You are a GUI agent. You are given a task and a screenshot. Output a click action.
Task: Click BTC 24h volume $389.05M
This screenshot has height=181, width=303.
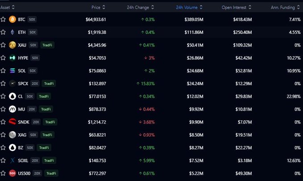194,19
